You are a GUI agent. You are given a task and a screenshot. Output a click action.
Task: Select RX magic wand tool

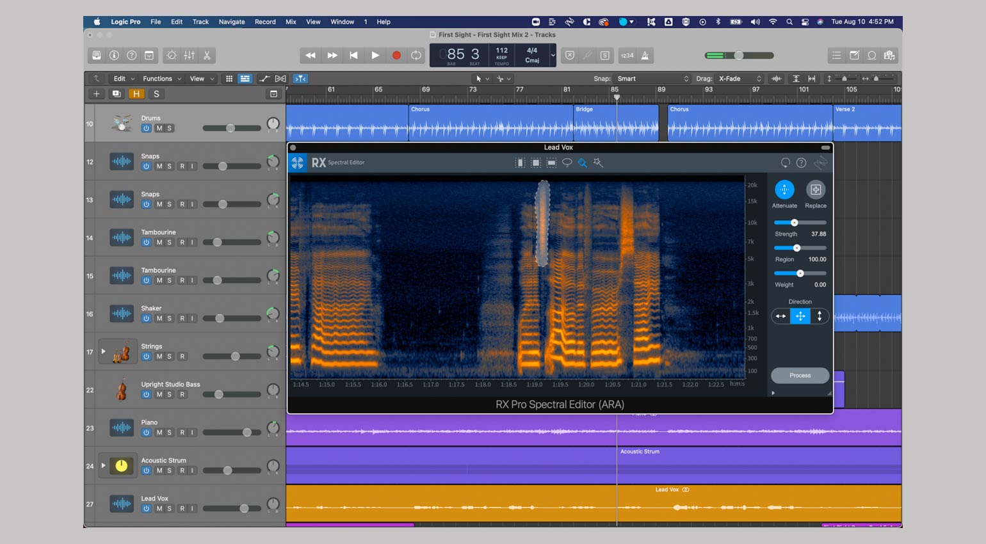coord(598,163)
